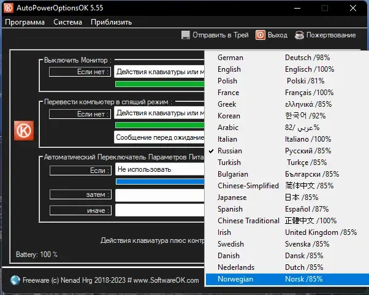This screenshot has width=369, height=295.
Task: Click the large orange K logo
Action: (x=24, y=131)
